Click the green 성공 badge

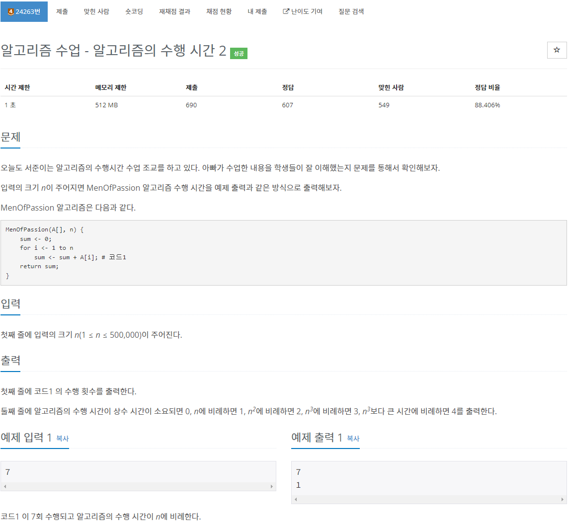coord(239,53)
